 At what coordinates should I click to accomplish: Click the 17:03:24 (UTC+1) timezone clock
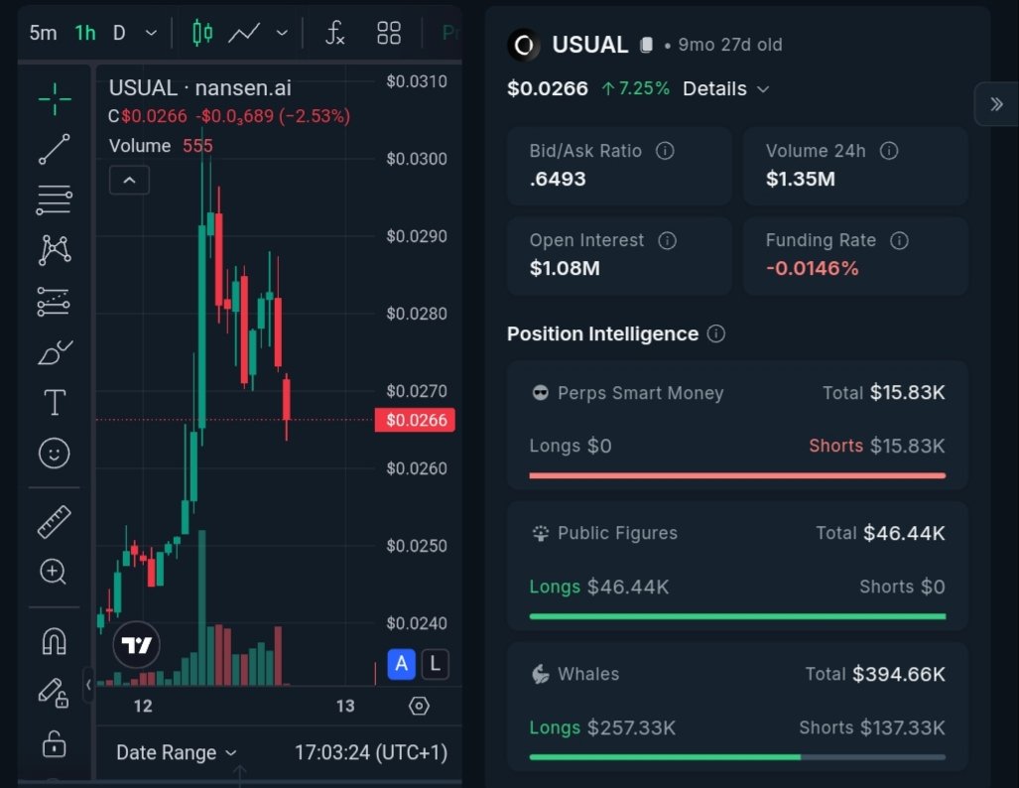coord(371,752)
